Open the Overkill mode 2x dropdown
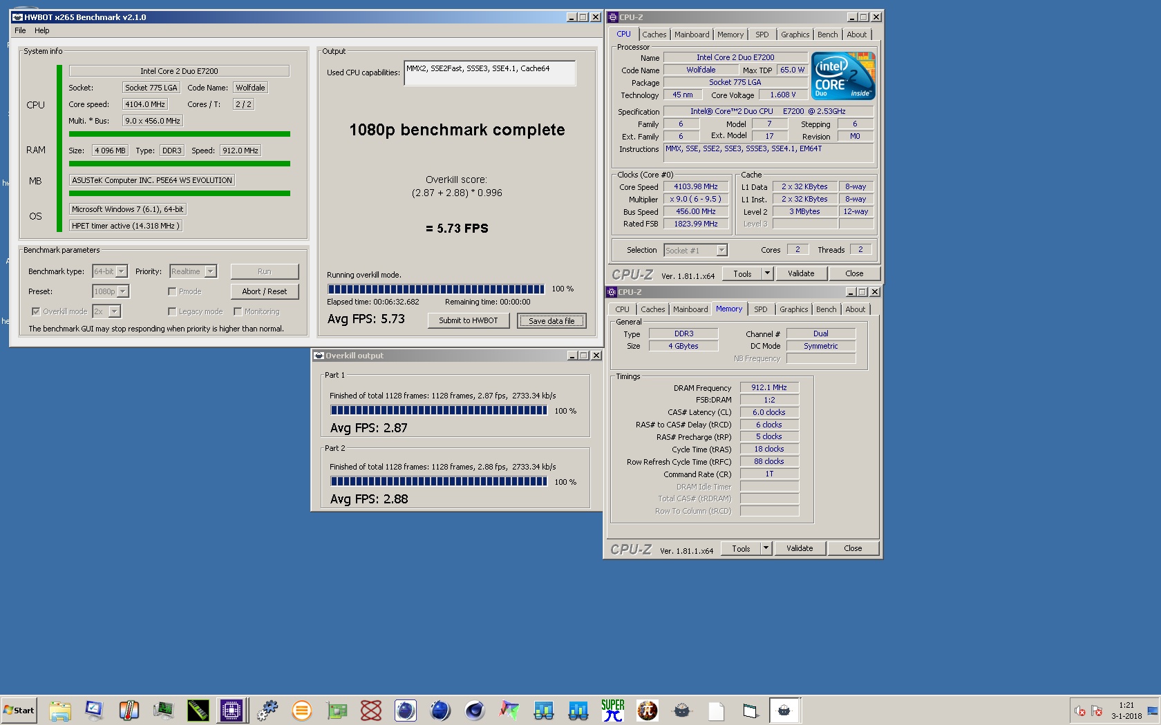Screen dimensions: 1161x725 coord(106,311)
